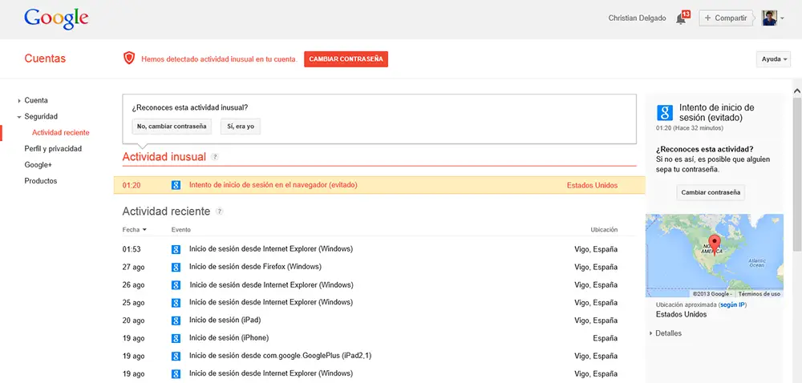This screenshot has width=802, height=383.
Task: Click the red map location pin
Action: coord(716,243)
